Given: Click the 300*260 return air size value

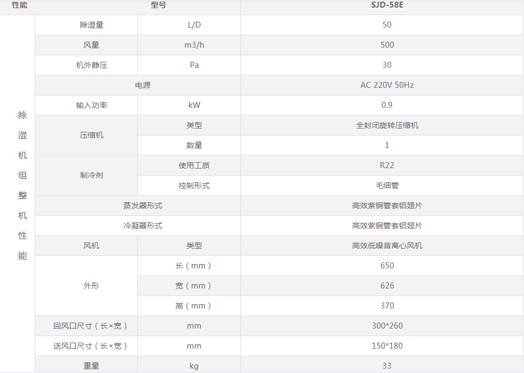Looking at the screenshot, I should 387,326.
